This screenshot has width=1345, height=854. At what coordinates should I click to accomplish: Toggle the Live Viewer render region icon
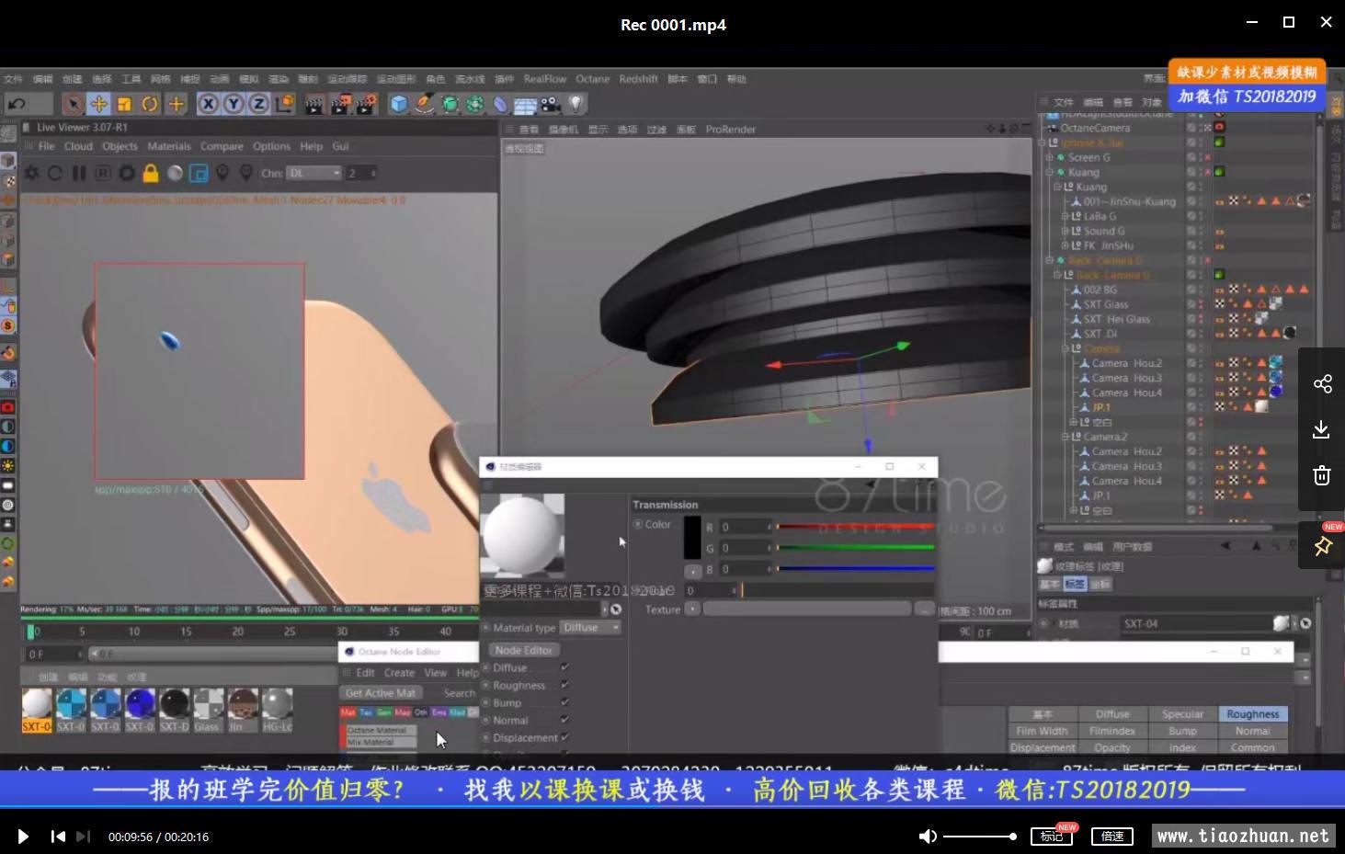click(x=199, y=173)
